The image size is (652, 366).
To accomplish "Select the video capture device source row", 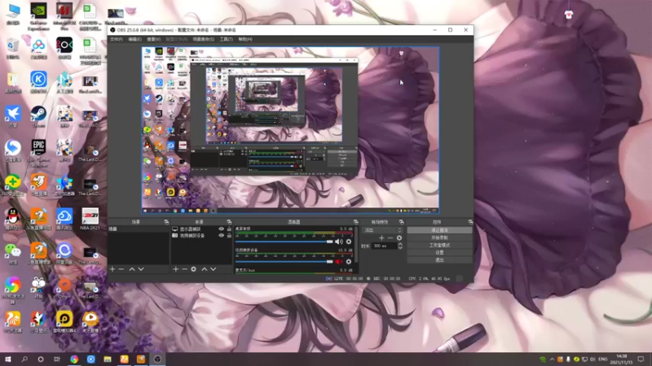I will point(201,235).
